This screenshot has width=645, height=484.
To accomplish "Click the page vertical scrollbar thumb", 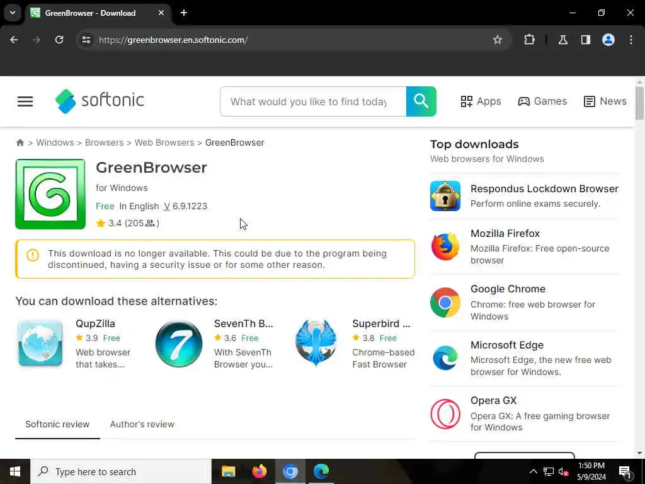I will coord(639,103).
